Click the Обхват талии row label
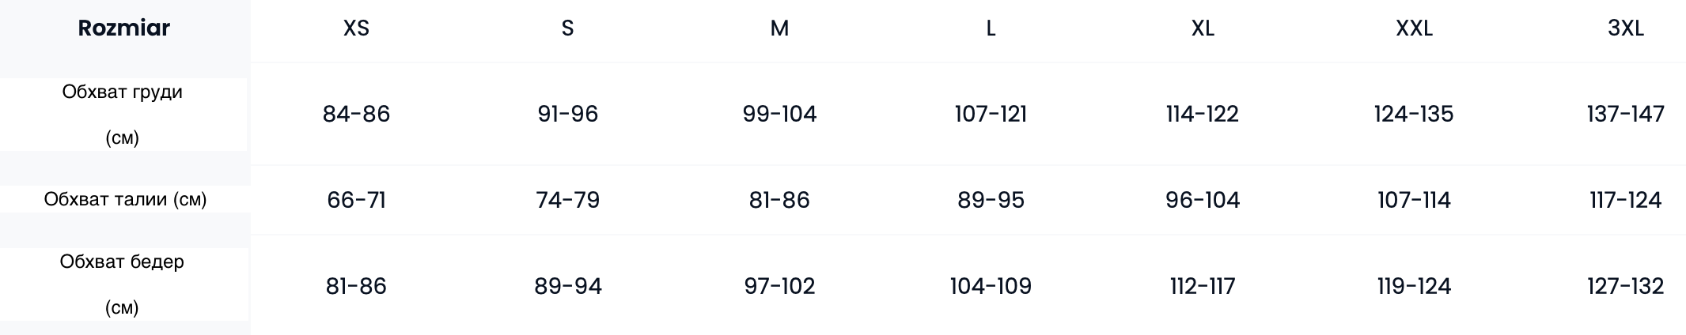This screenshot has height=335, width=1686. point(125,199)
